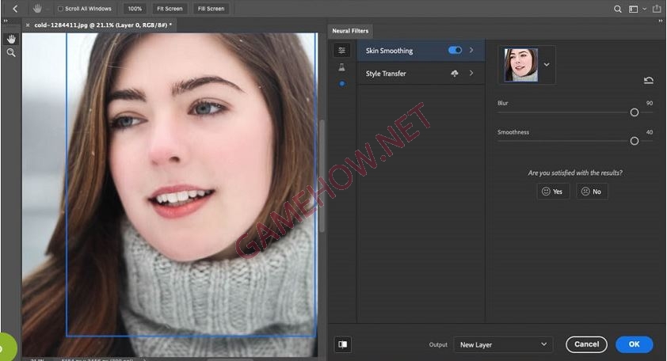
Task: Click the share export icon
Action: coord(657,9)
